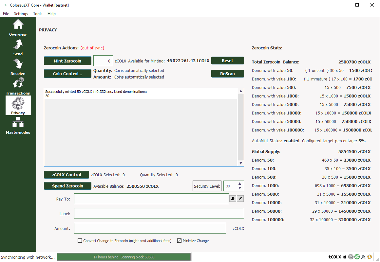The height and width of the screenshot is (262, 380).
Task: Click the 'Denom. with value 10000' stats row
Action: coord(311,113)
